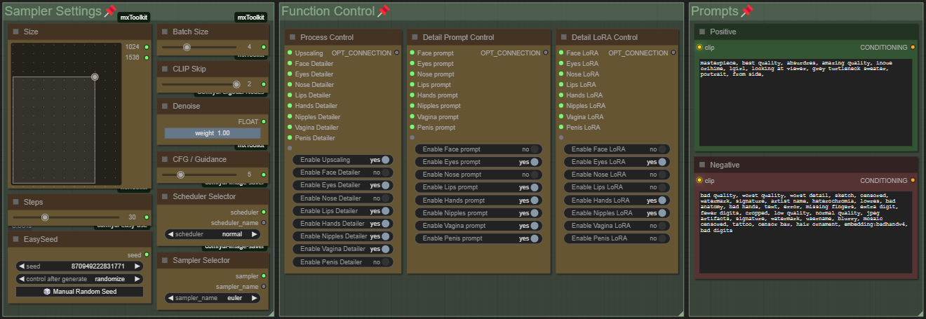The height and width of the screenshot is (319, 926).
Task: Click the previous arrow on the scheduler widget
Action: point(170,234)
